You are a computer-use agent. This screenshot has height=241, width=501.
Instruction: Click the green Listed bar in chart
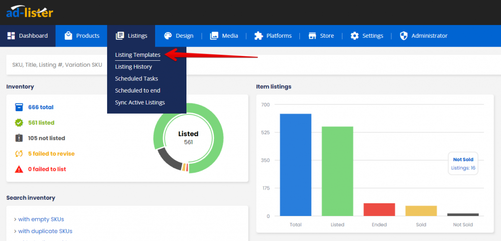tap(338, 171)
